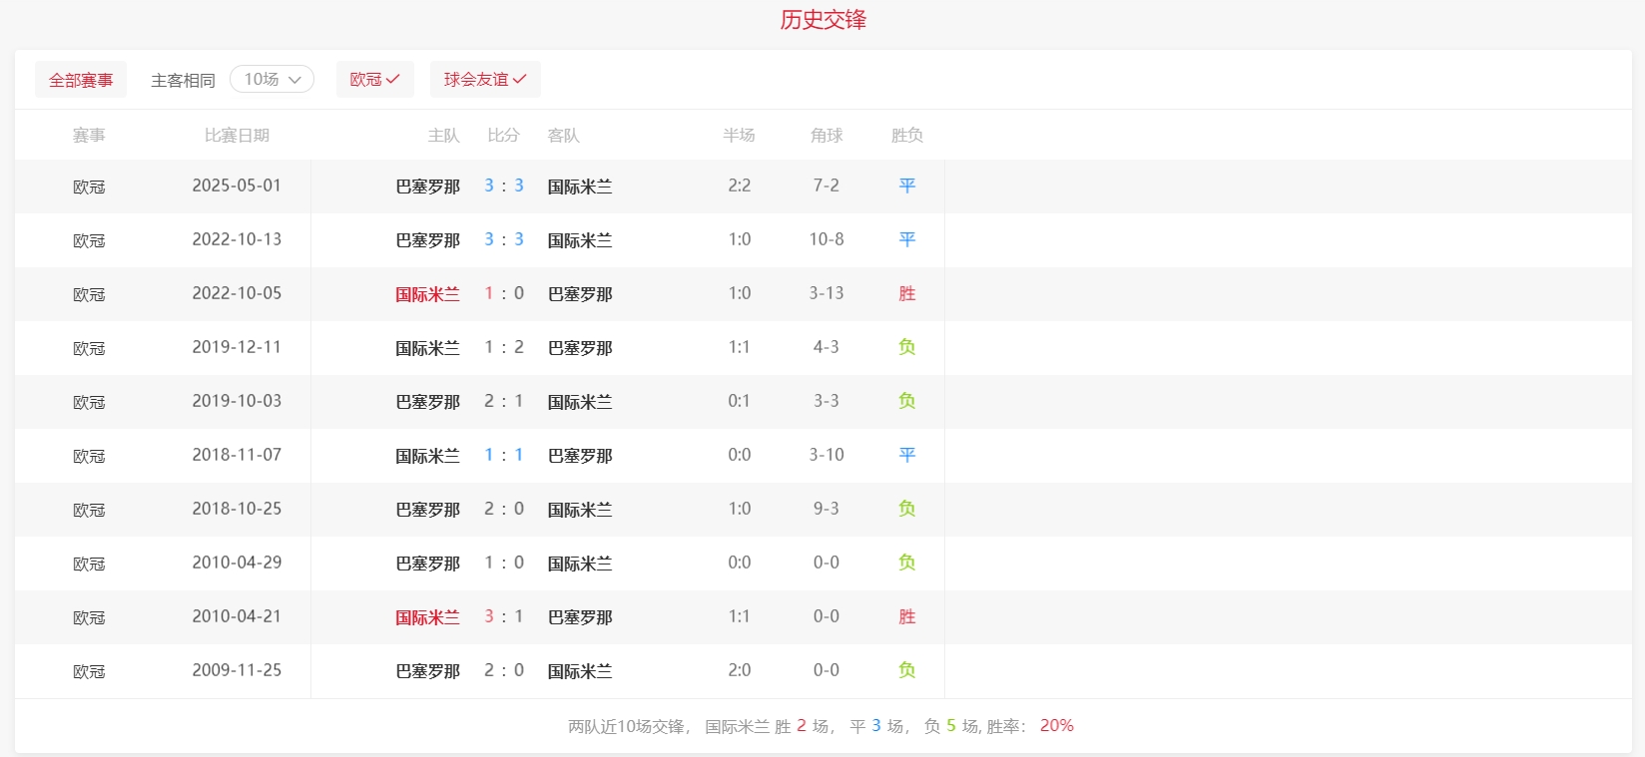
Task: Click the 3:3 score for 2025-05-01 match
Action: (x=504, y=186)
